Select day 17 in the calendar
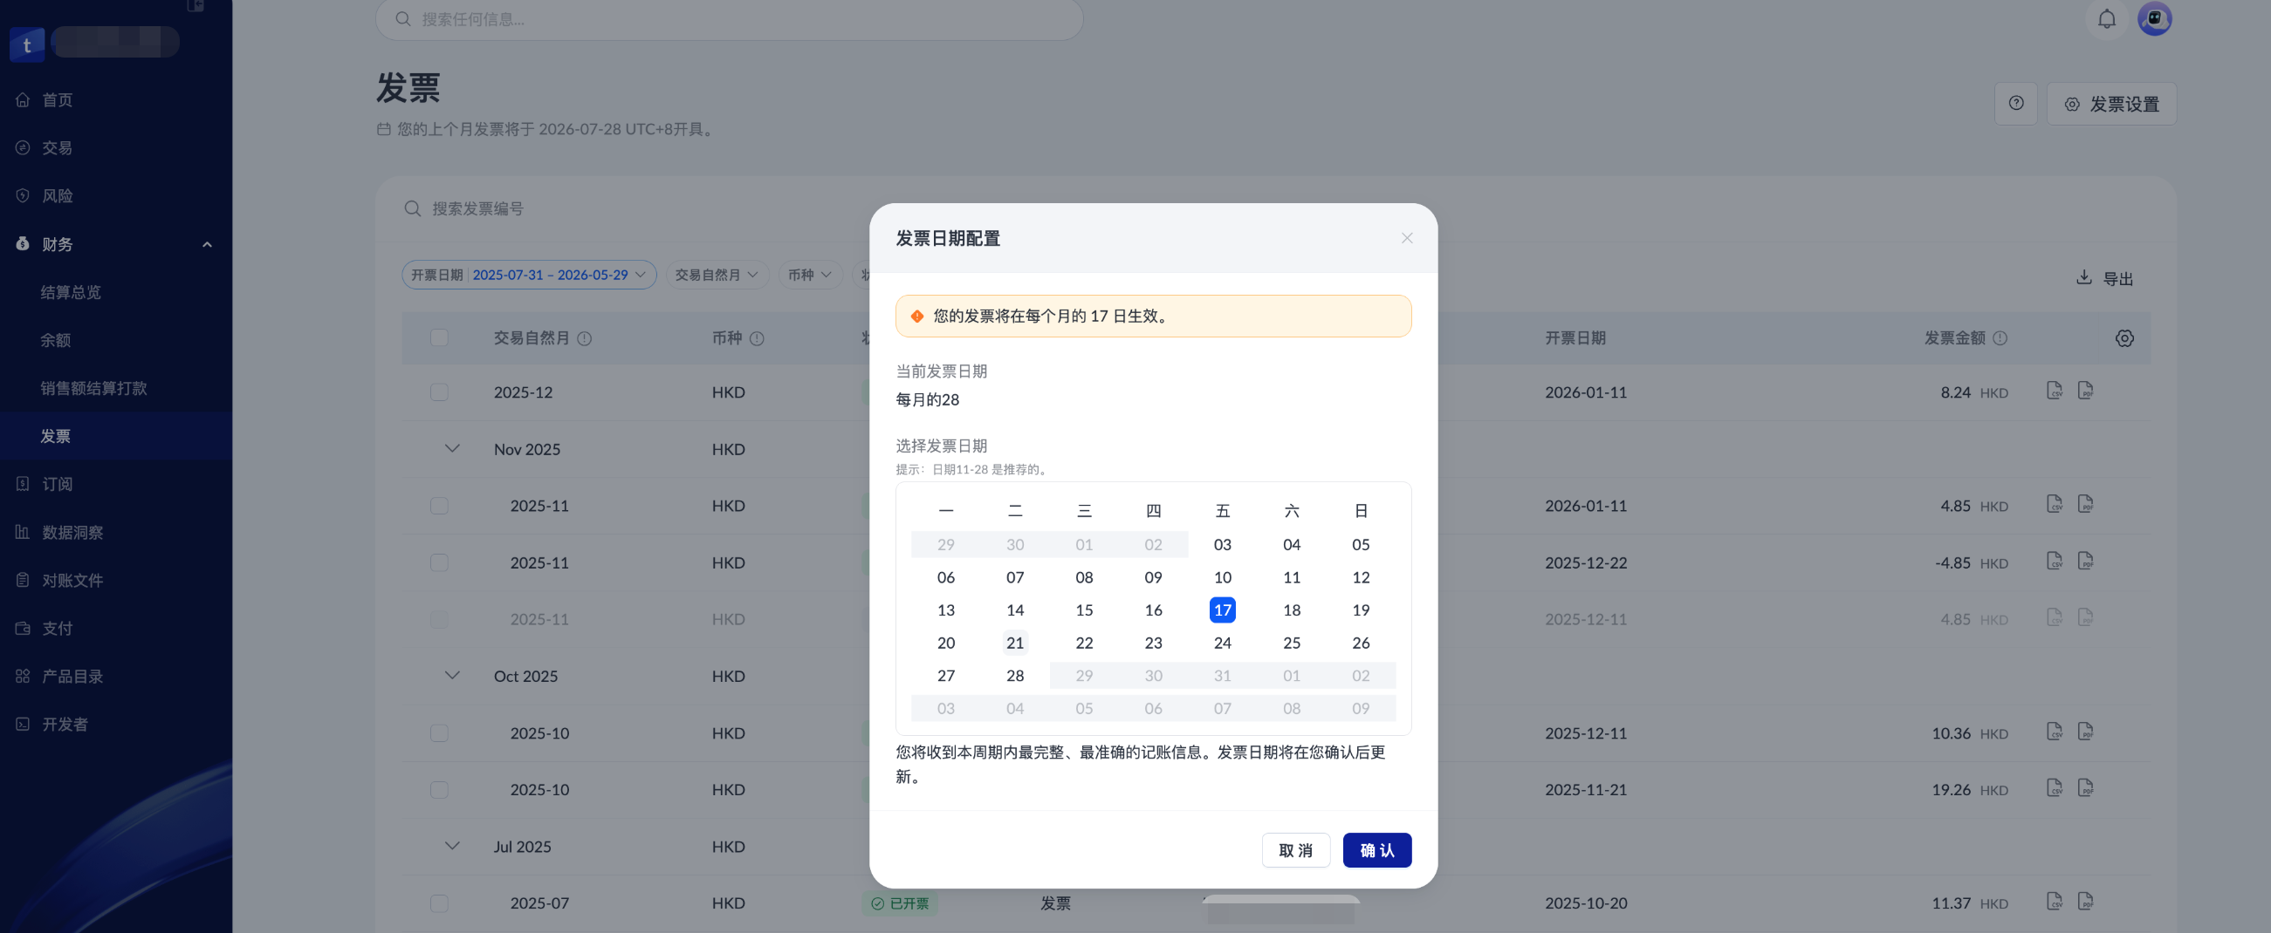The image size is (2271, 933). [x=1222, y=610]
